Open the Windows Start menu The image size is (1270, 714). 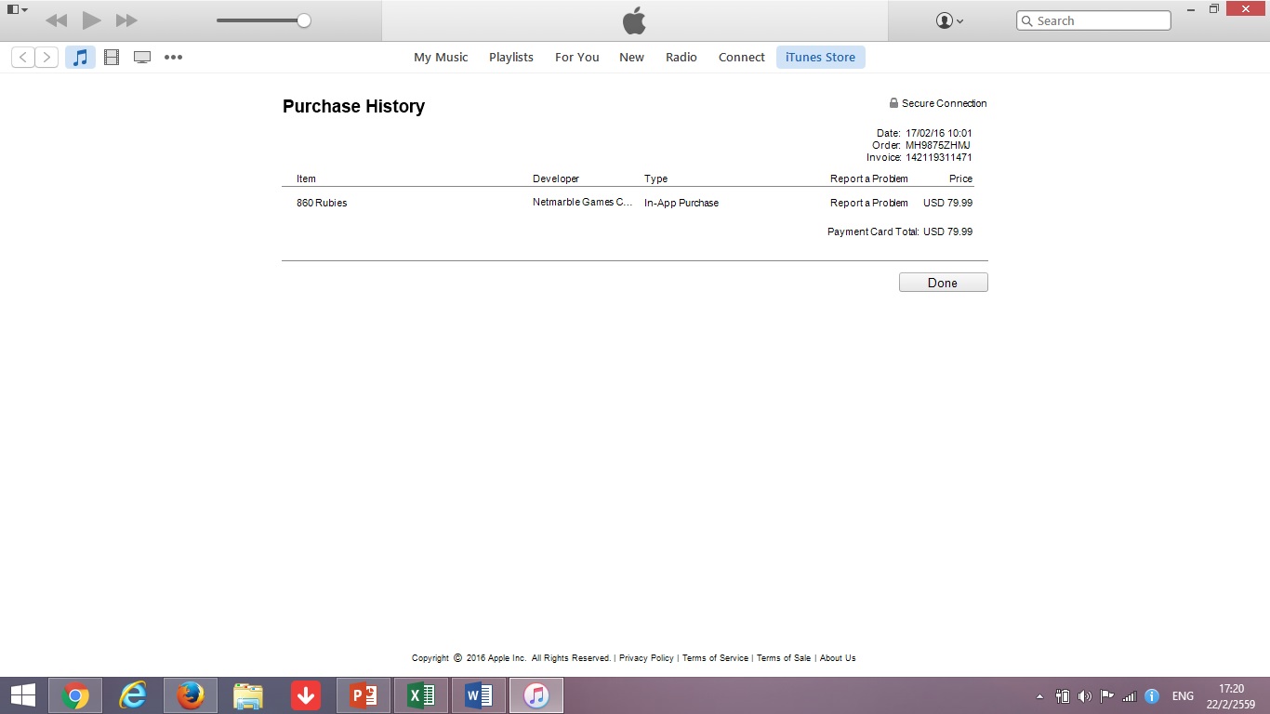23,695
